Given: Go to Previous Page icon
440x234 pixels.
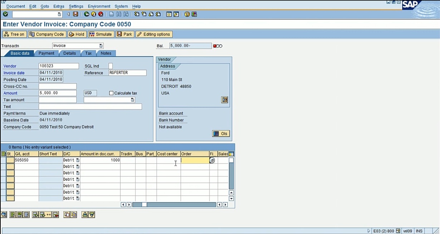Looking at the screenshot, I should pyautogui.click(x=144, y=14).
